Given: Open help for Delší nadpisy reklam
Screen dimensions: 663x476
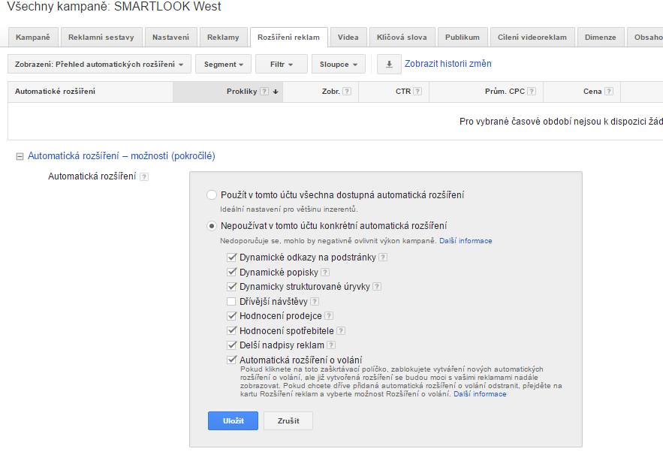Looking at the screenshot, I should click(x=331, y=345).
